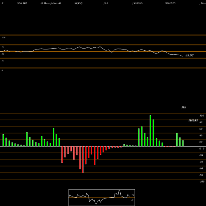Viewport: 206px width, 206px height.
Task: Click the MR axis label 100 on right
Action: 201,116
